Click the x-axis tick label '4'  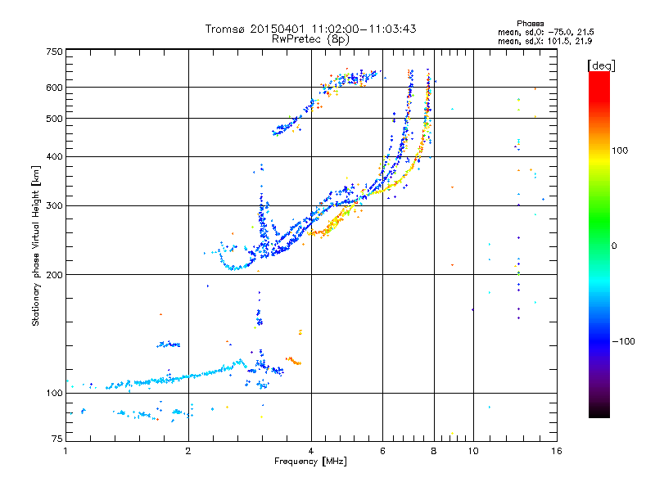click(311, 451)
